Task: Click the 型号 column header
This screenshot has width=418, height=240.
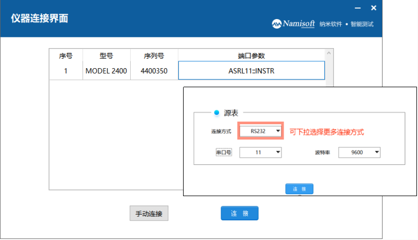Action: click(106, 56)
